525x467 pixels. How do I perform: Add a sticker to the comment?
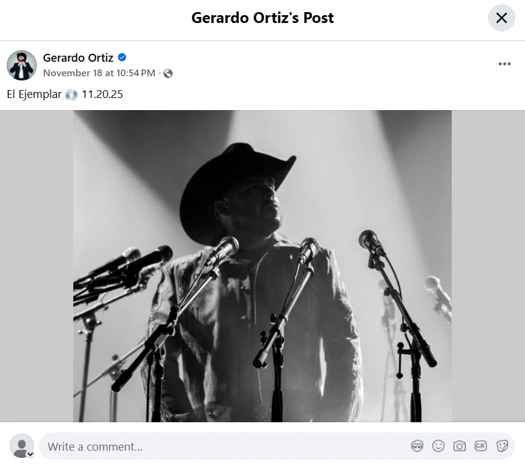click(x=502, y=446)
